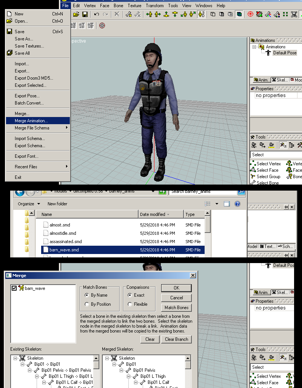This screenshot has width=302, height=388.
Task: Click the Search barney_anims field
Action: pos(203,192)
